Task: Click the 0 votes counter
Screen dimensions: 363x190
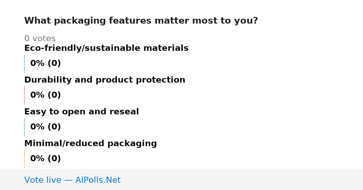Action: 40,39
